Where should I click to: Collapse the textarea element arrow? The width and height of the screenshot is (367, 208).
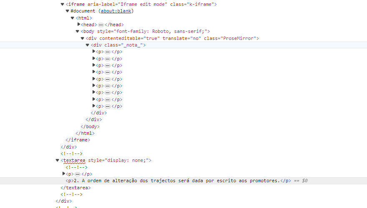click(x=57, y=160)
